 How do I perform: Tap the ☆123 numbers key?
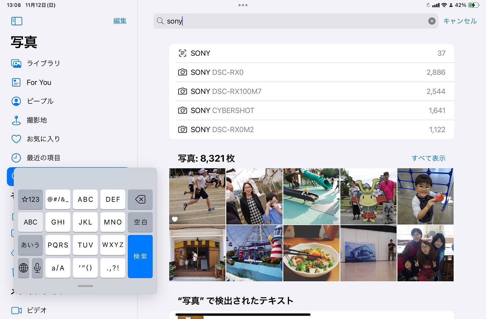(30, 200)
